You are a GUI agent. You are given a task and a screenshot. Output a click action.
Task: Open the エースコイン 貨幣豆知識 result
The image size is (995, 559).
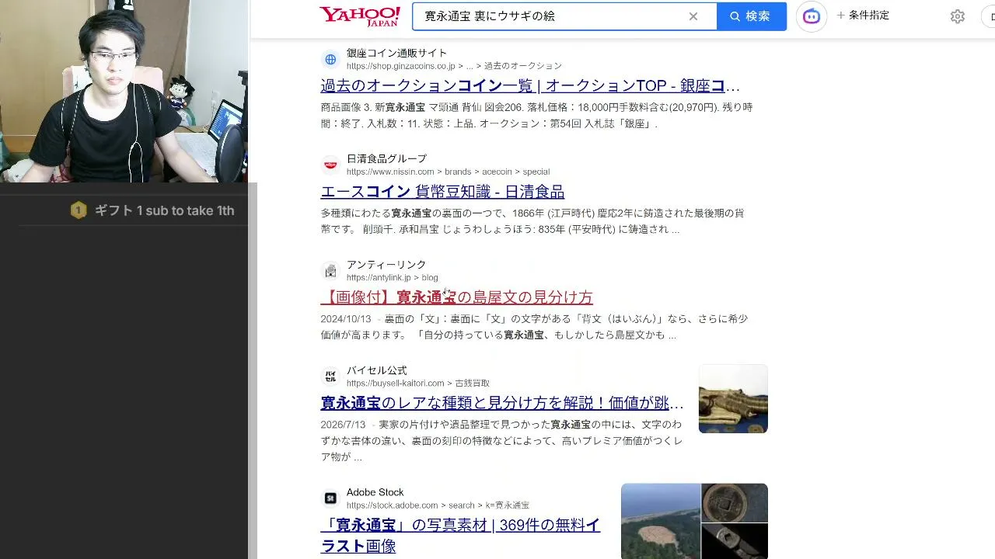[x=442, y=192]
